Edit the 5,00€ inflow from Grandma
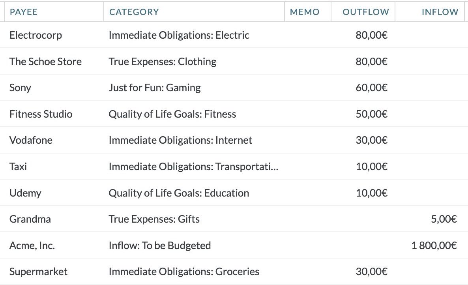The image size is (468, 285). (444, 219)
